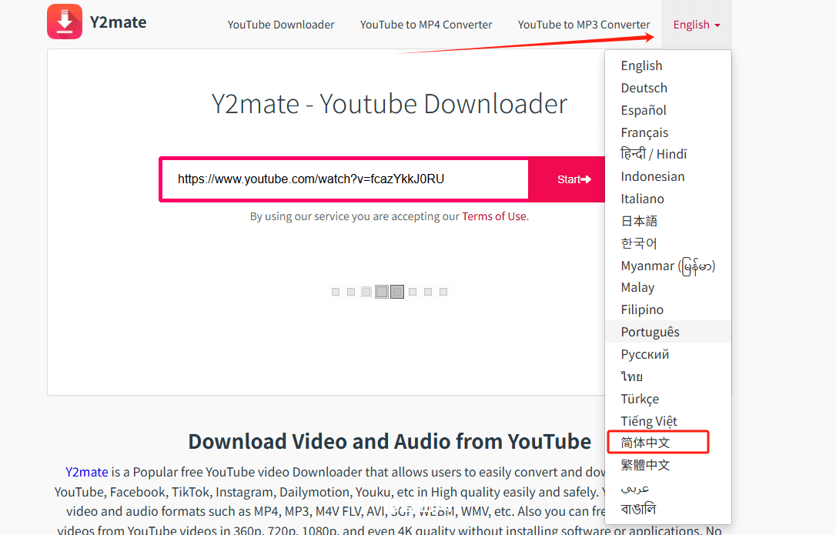Select Português language option
Image resolution: width=836 pixels, height=535 pixels.
[x=650, y=331]
